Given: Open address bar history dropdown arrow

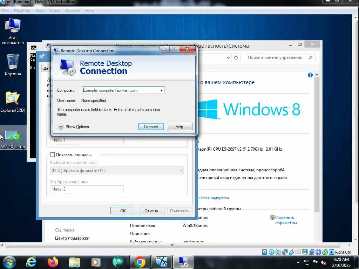Looking at the screenshot, I should [228, 57].
